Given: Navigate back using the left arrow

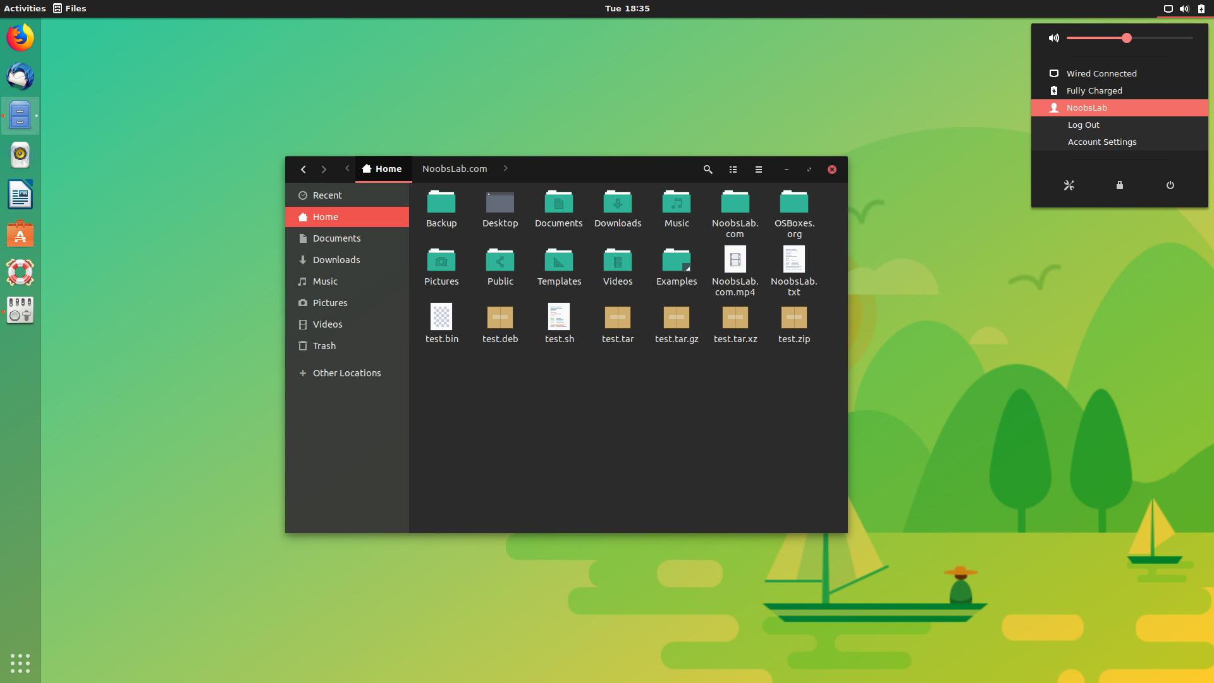Looking at the screenshot, I should pyautogui.click(x=303, y=169).
